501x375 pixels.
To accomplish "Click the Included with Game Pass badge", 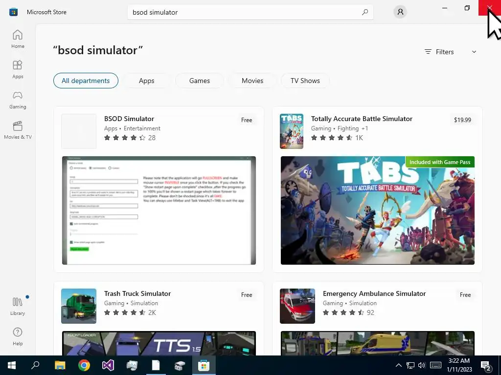I will click(x=440, y=162).
